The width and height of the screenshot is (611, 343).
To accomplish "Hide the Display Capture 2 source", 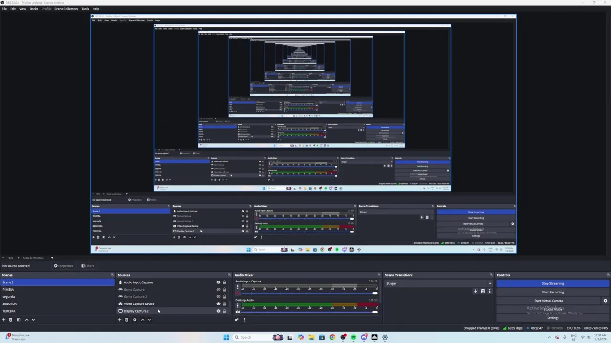I will pos(218,311).
